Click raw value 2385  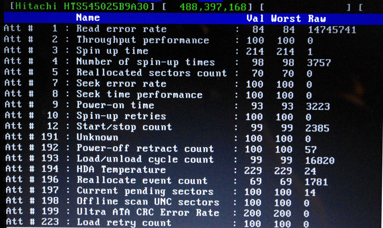317,128
